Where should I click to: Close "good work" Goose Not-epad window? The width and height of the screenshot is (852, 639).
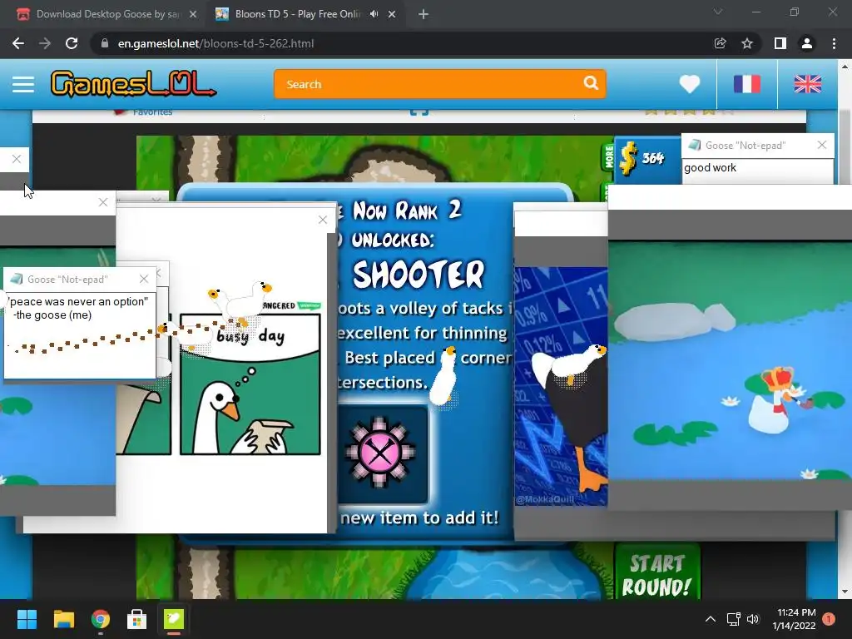(821, 145)
